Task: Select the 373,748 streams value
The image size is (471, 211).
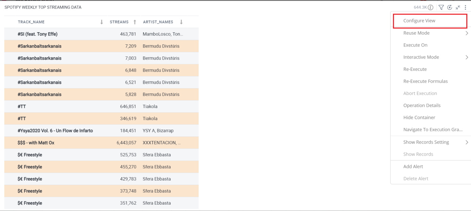Action: tap(128, 191)
